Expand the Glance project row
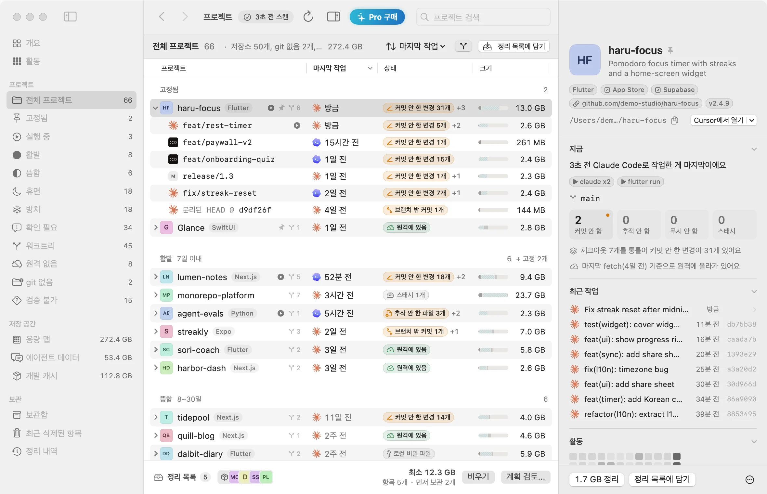The image size is (767, 494). (155, 227)
